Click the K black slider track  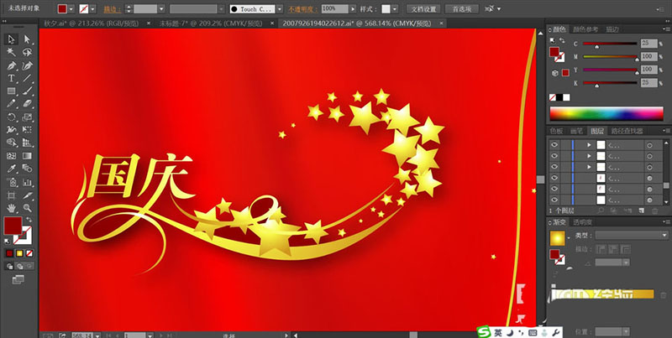[610, 82]
